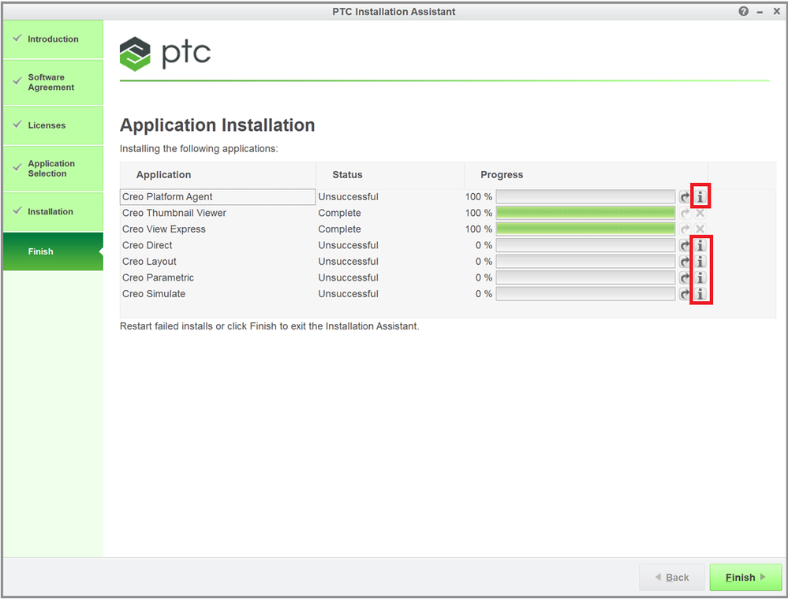788x599 pixels.
Task: Go to the Software Agreement step
Action: coord(54,82)
